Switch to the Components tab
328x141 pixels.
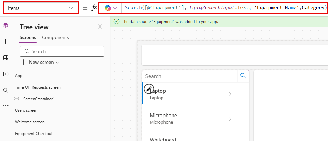(56, 38)
